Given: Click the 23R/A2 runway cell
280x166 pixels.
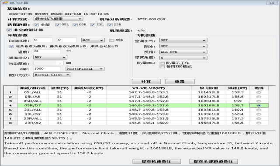Looking at the screenshot, I should point(33,123).
